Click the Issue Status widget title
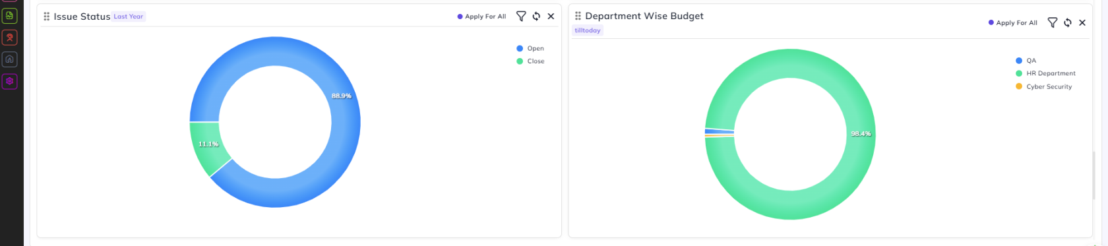 (82, 16)
